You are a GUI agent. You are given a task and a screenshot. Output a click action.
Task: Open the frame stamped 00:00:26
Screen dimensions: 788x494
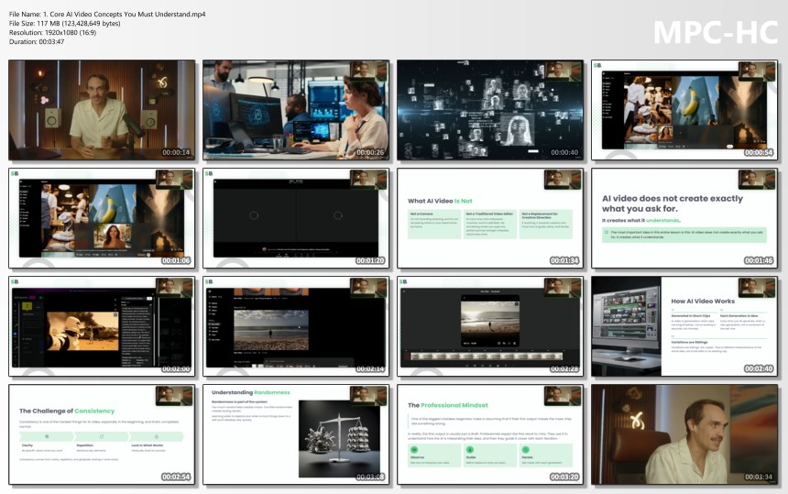296,110
